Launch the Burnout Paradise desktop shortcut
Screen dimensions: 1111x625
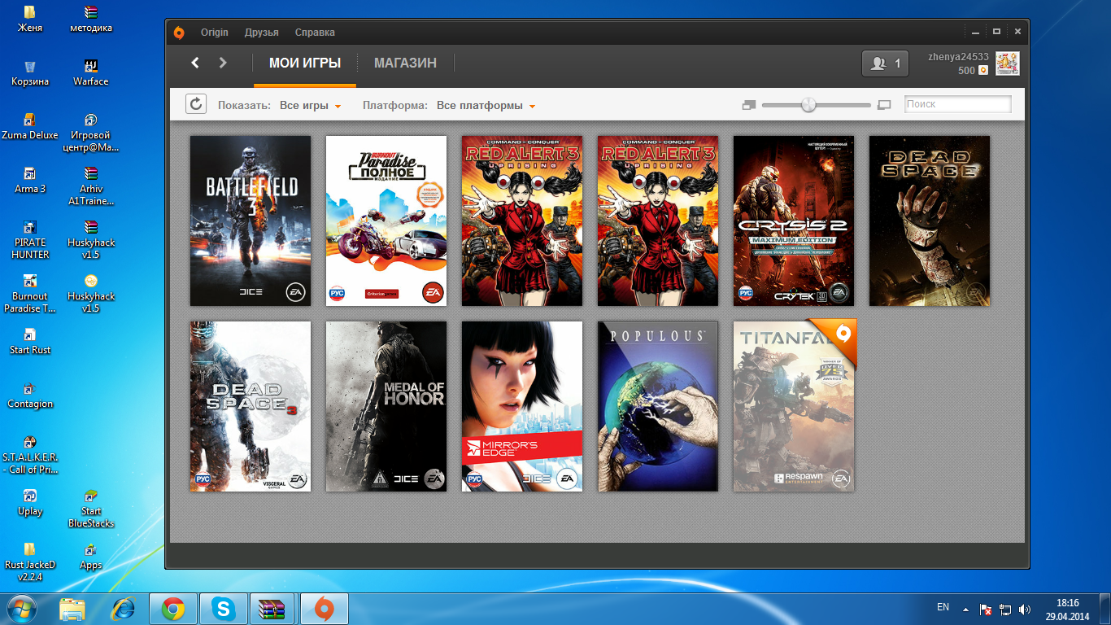[30, 293]
